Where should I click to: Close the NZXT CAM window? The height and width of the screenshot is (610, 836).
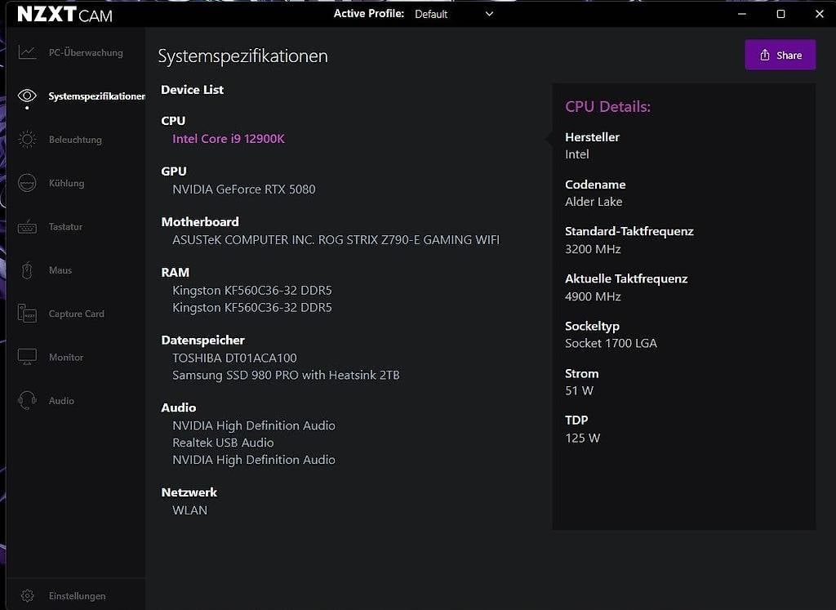pyautogui.click(x=820, y=14)
